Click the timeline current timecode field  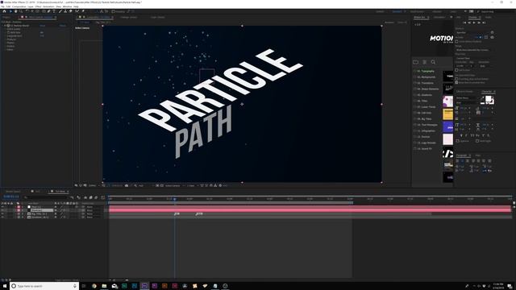11,197
